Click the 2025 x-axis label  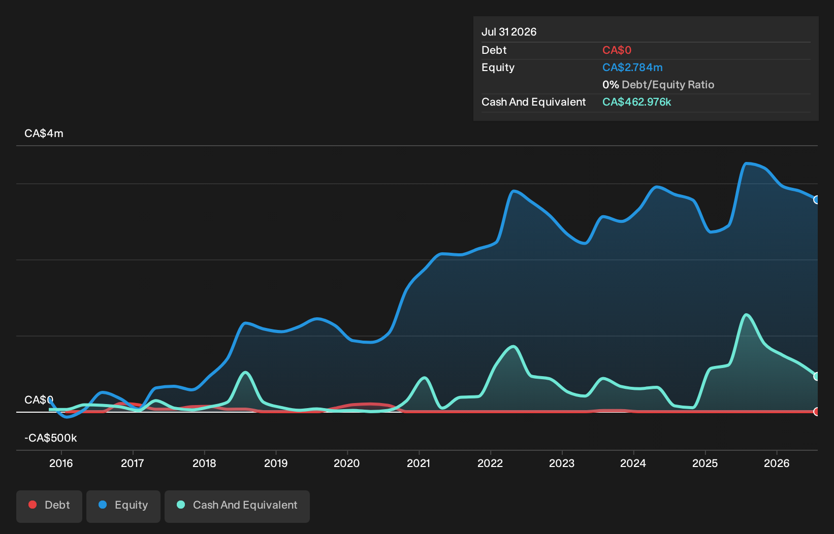pyautogui.click(x=705, y=463)
